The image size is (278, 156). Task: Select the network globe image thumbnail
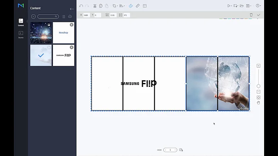pyautogui.click(x=41, y=33)
